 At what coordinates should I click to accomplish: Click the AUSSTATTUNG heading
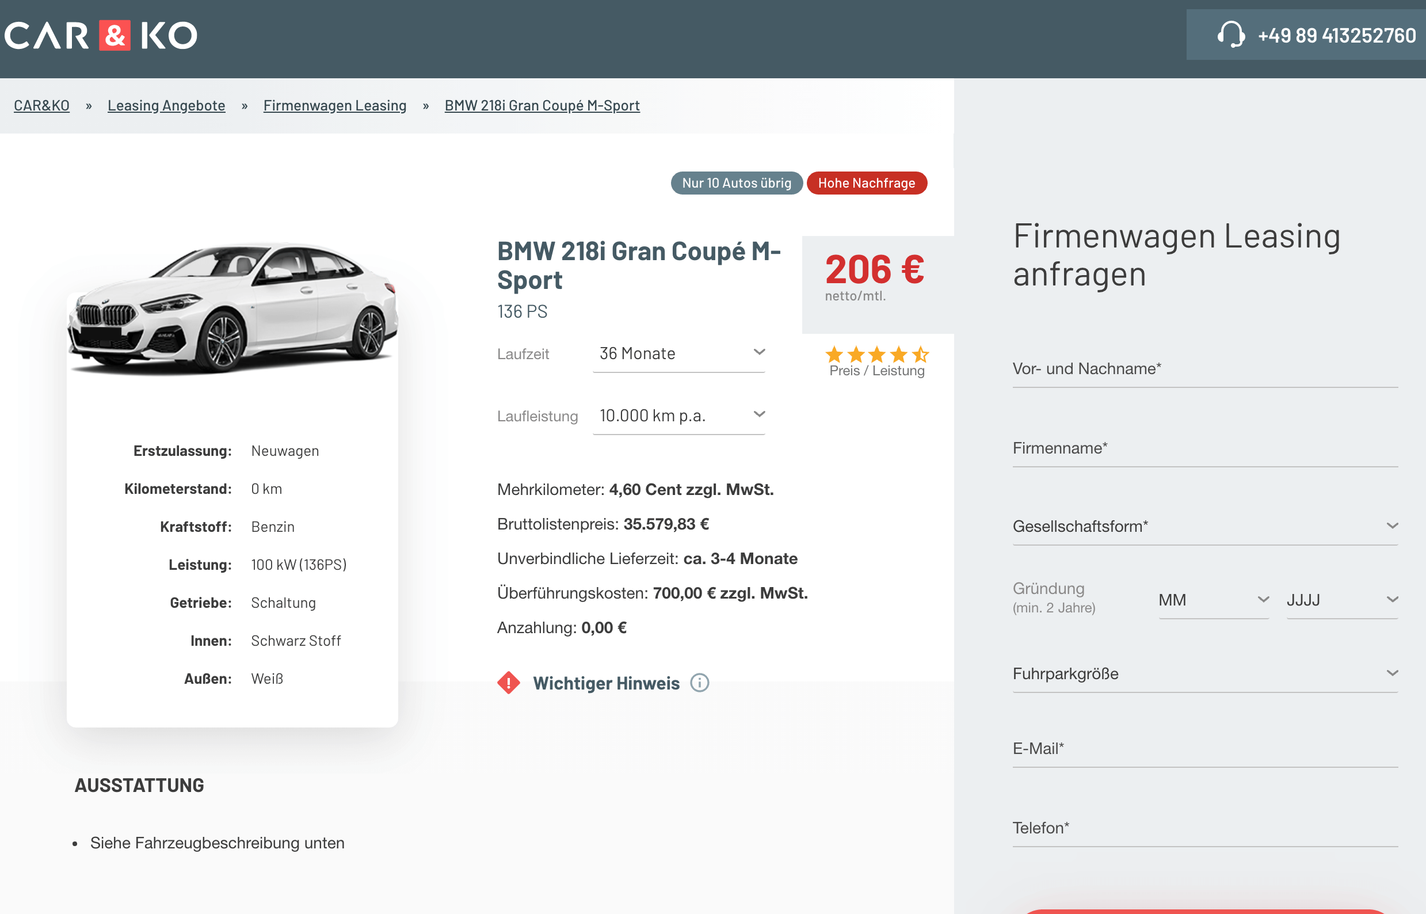[x=139, y=785]
